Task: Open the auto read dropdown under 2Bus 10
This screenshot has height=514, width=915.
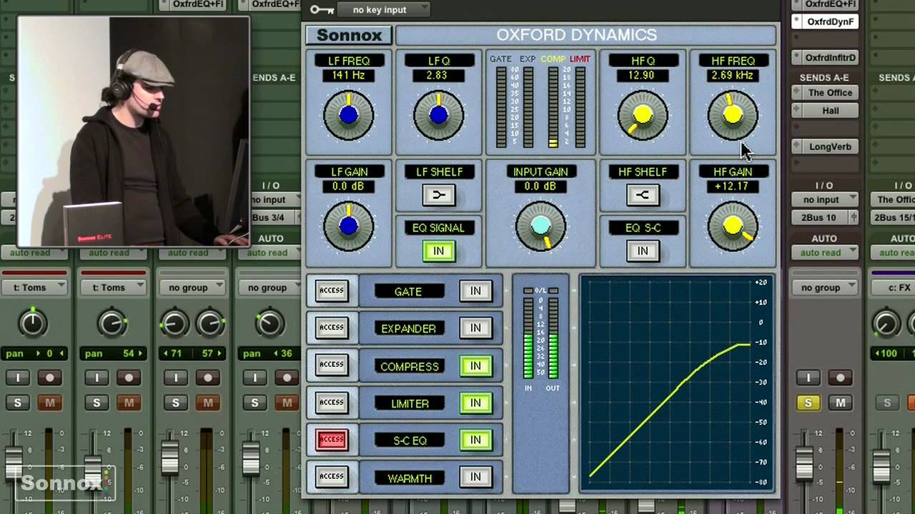Action: (824, 253)
